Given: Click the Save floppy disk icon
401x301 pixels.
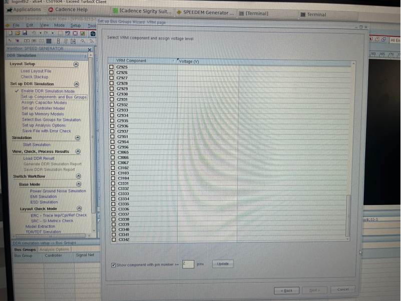Looking at the screenshot, I should (24, 33).
